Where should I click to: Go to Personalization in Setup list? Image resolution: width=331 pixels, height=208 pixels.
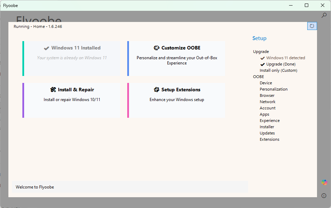(274, 89)
